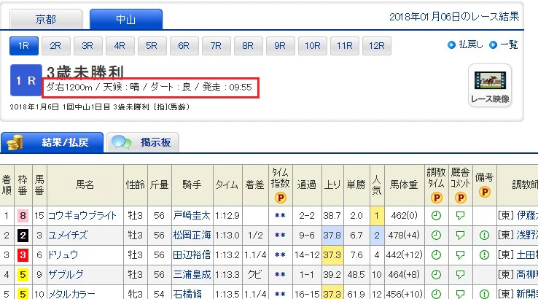Screen dimensions: 538x299
Task: Click the 38.7 last-furlong cell
Action: pyautogui.click(x=332, y=216)
